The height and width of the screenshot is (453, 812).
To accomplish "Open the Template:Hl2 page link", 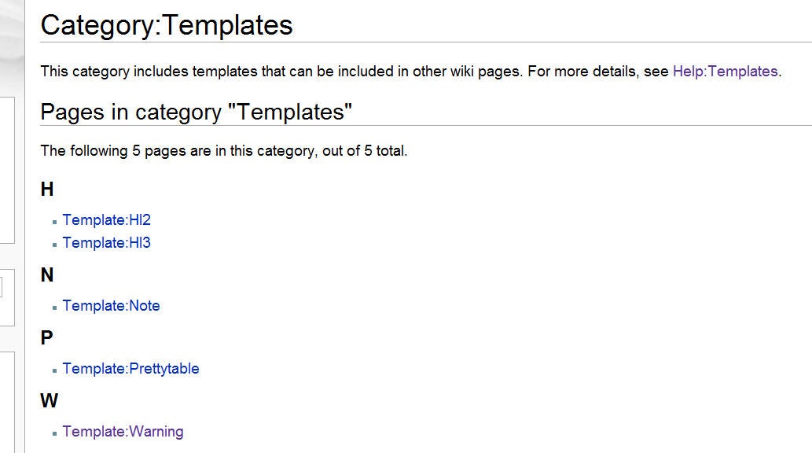I will click(107, 219).
